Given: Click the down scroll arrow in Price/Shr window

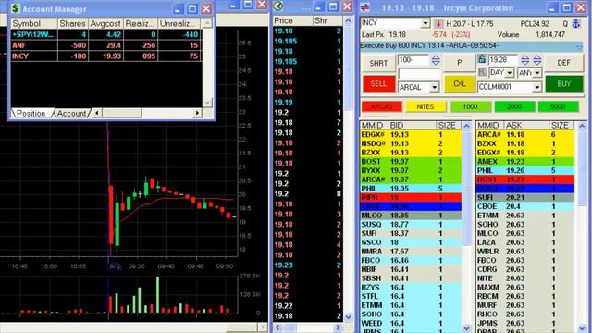Looking at the screenshot, I should [348, 316].
